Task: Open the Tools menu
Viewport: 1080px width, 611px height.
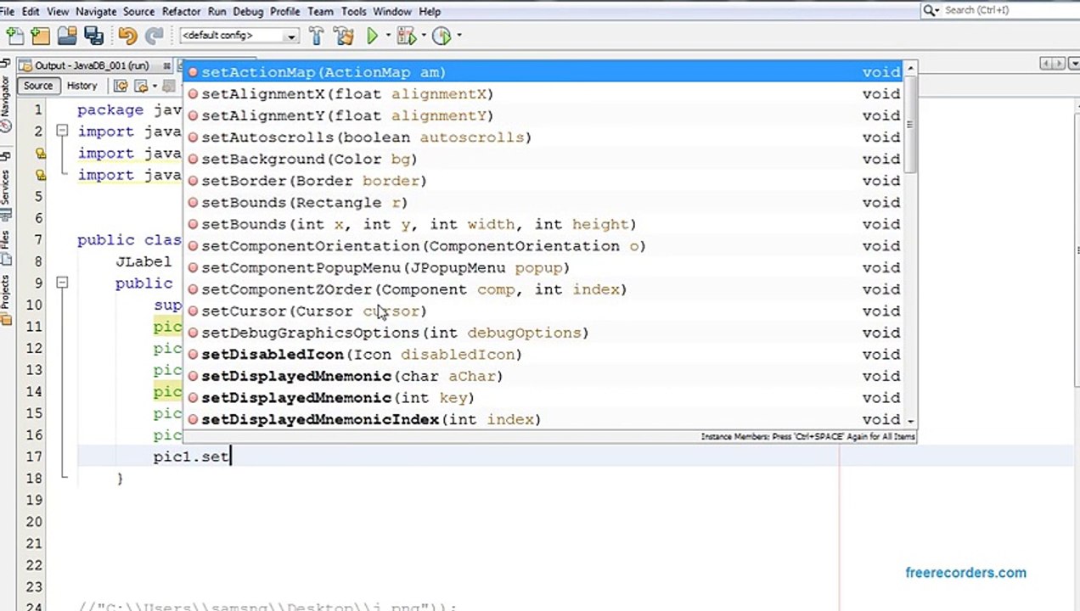Action: point(353,11)
